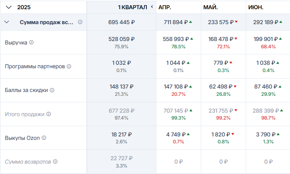Select the МАЙ. month column header

210,7
